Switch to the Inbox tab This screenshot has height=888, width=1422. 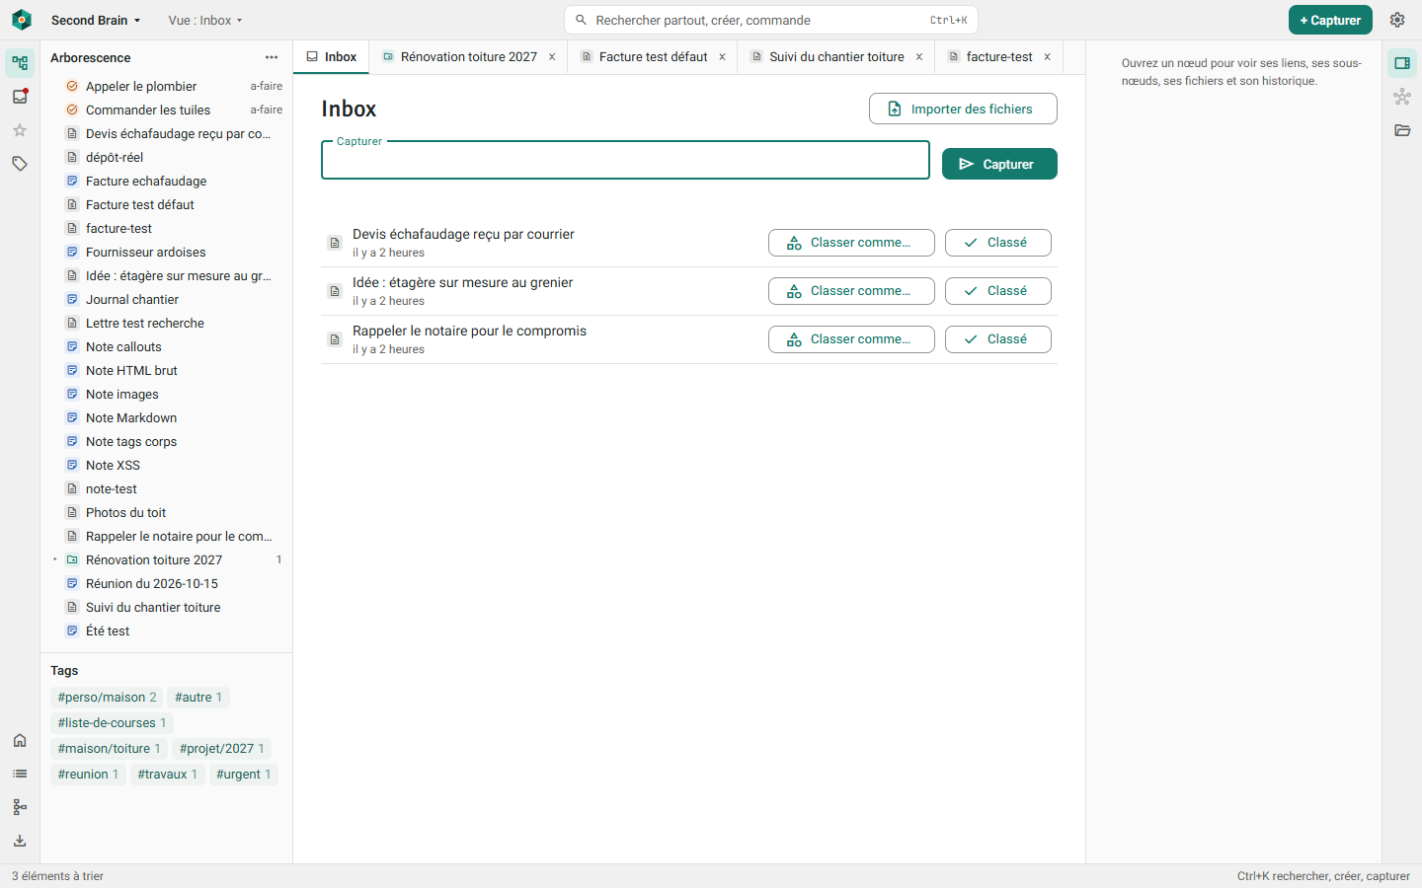pyautogui.click(x=332, y=57)
